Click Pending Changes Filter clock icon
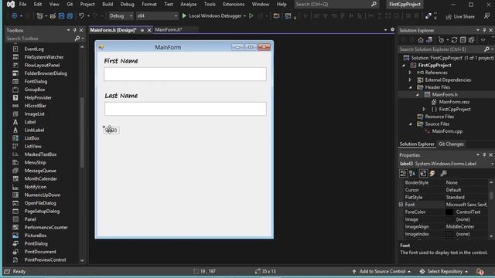The image size is (495, 278). pos(441,40)
